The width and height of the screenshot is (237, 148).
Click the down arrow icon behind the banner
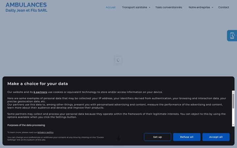coord(118,137)
